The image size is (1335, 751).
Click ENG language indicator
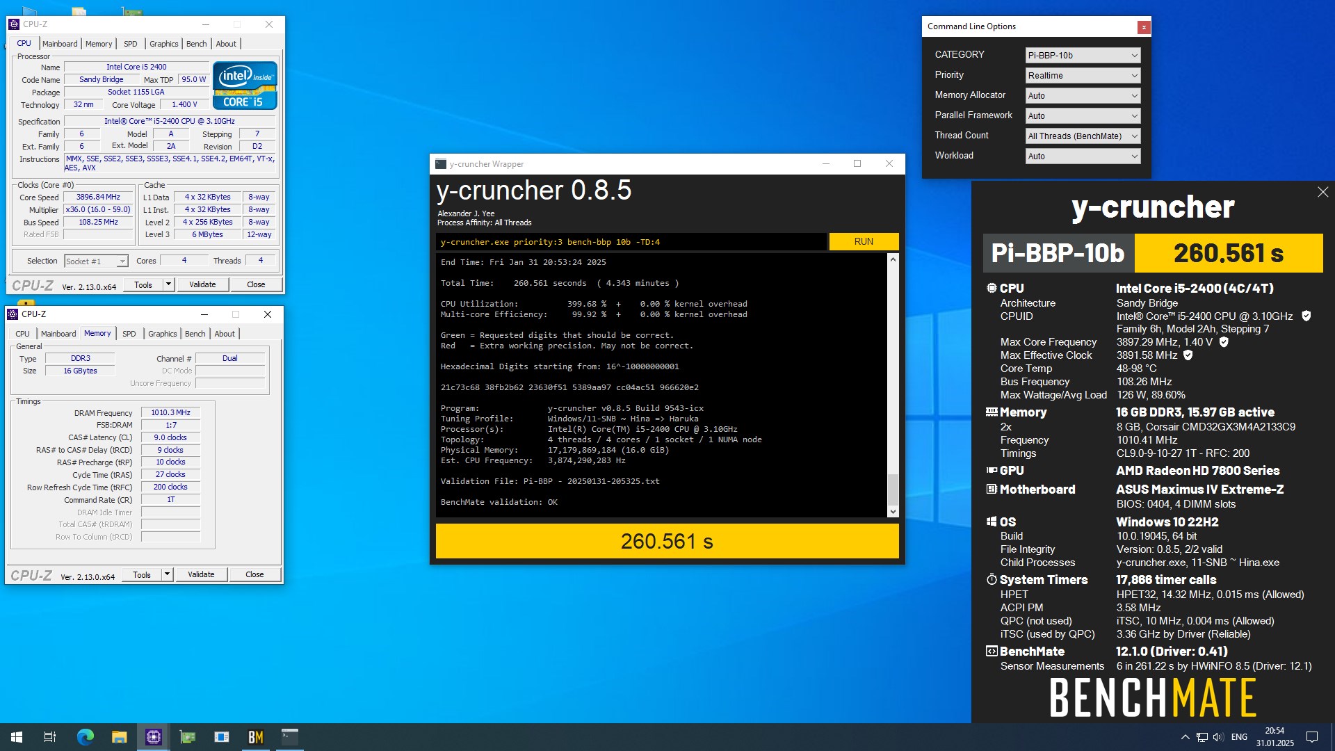click(1239, 737)
